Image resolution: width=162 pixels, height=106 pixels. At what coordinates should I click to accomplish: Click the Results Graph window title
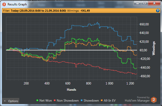click(17, 4)
